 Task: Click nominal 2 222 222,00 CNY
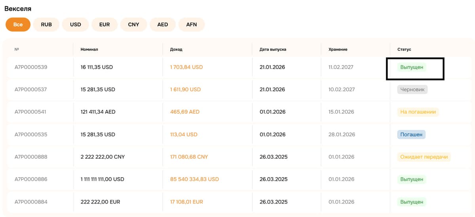click(x=103, y=157)
